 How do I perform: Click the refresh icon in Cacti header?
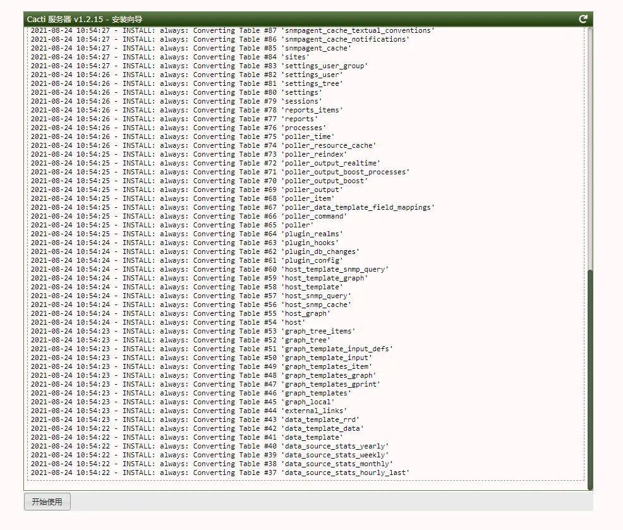[x=583, y=19]
